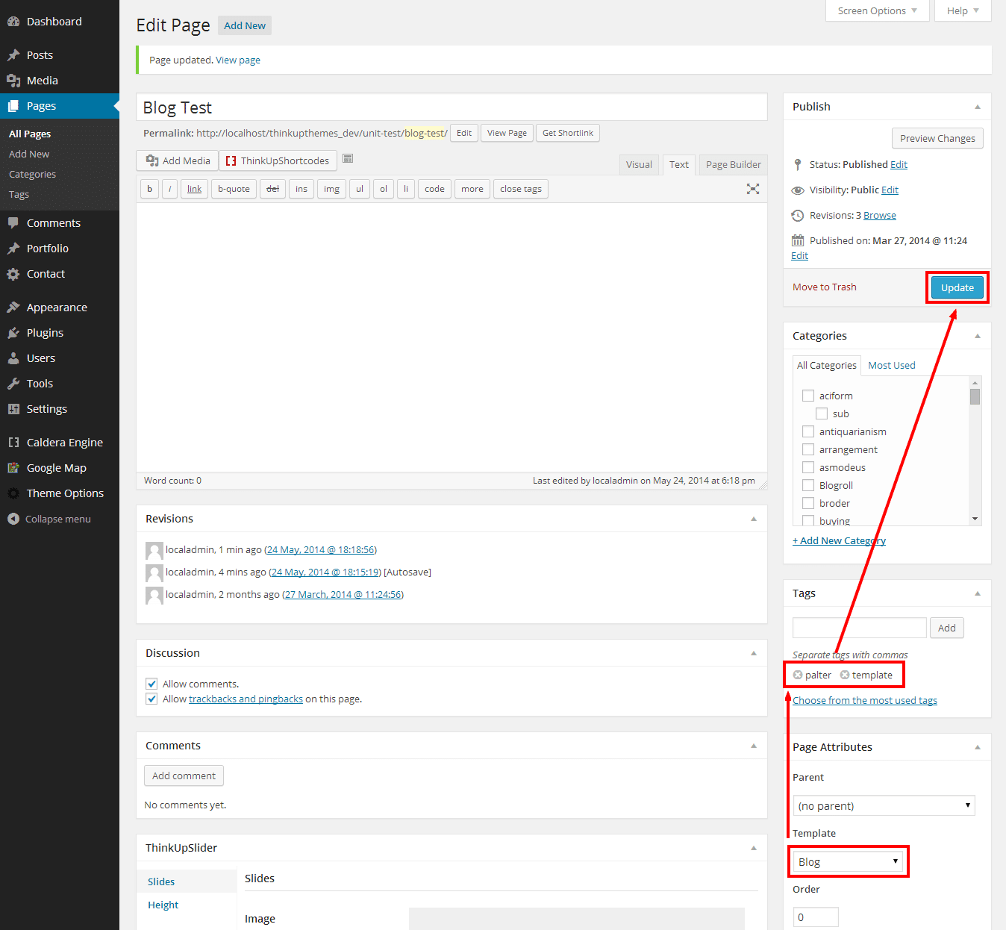Image resolution: width=1006 pixels, height=930 pixels.
Task: Open the Plugins menu in sidebar
Action: 45,333
